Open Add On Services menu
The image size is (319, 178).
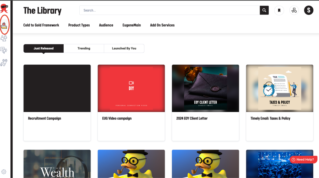[162, 25]
